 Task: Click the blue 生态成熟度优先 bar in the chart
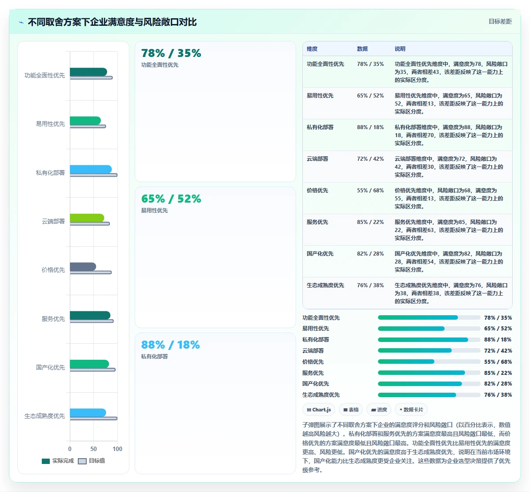pos(88,412)
